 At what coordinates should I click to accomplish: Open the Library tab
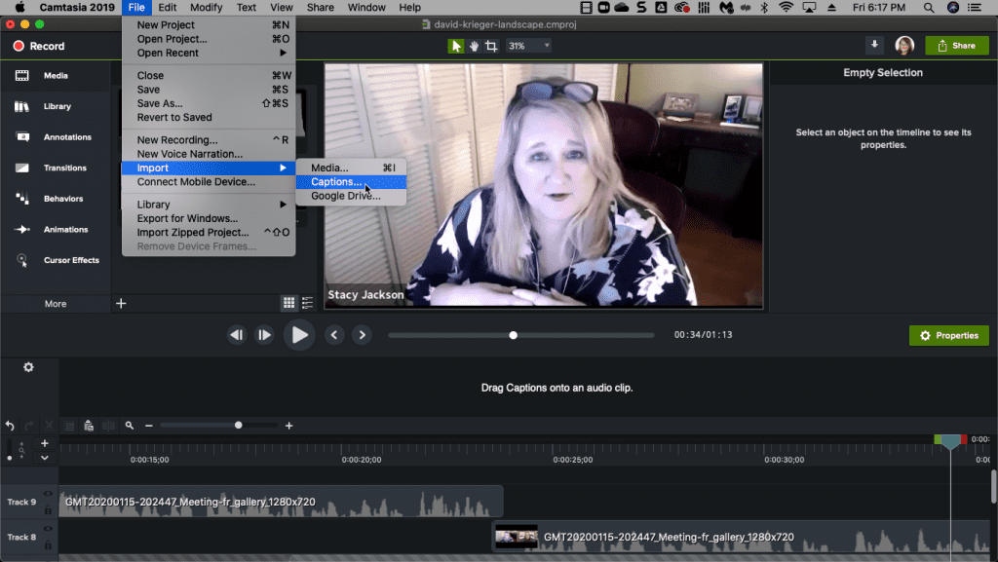point(56,106)
